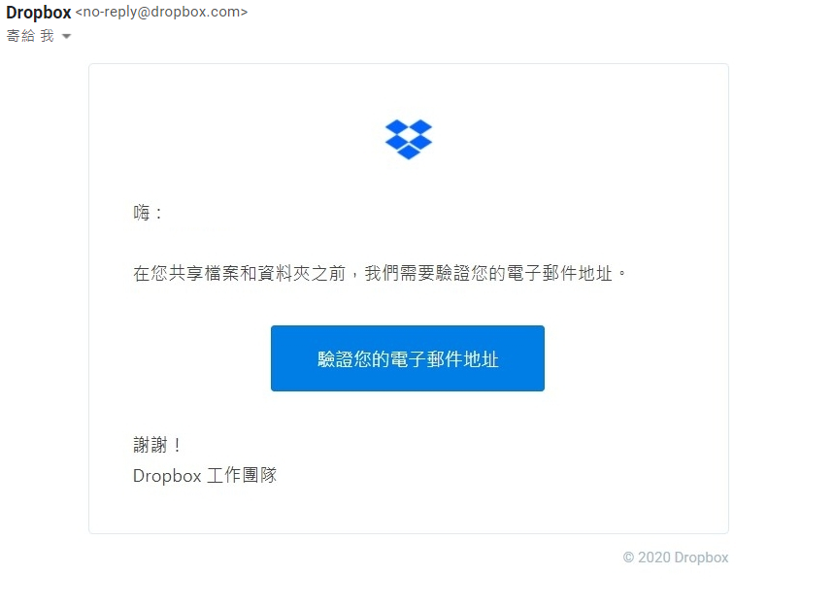Click the 我 recipient name in header
834x609 pixels.
tap(48, 36)
